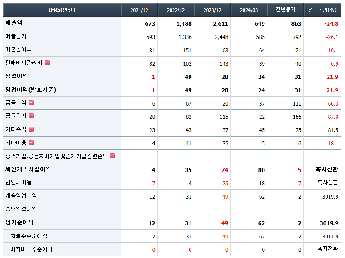Click the 전년동기(%) column header

click(322, 10)
